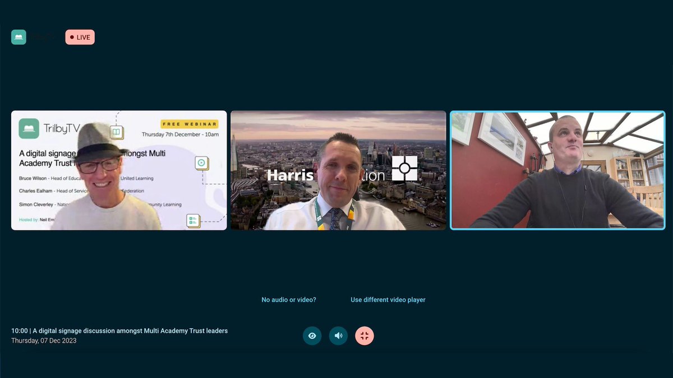This screenshot has height=378, width=673.
Task: Click the play circle icon on the slide
Action: [201, 163]
